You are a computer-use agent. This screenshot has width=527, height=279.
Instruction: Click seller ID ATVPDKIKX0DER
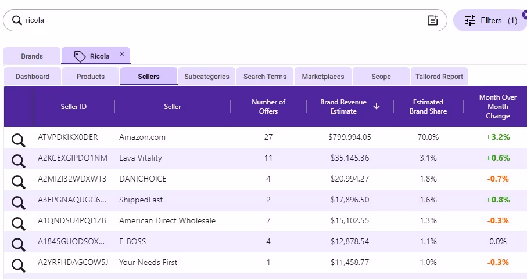click(68, 137)
